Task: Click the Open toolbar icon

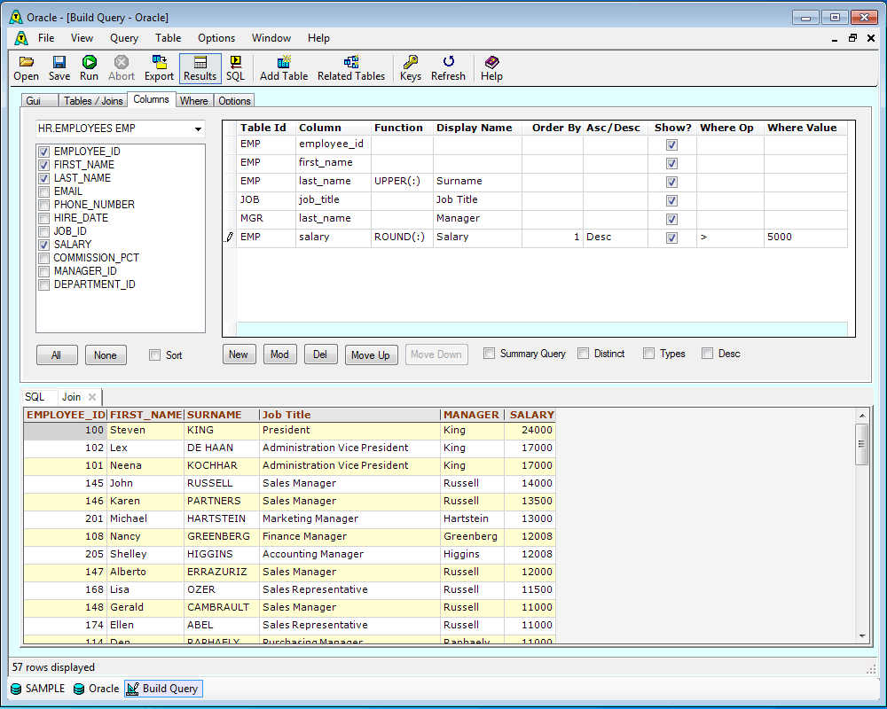Action: click(x=26, y=68)
